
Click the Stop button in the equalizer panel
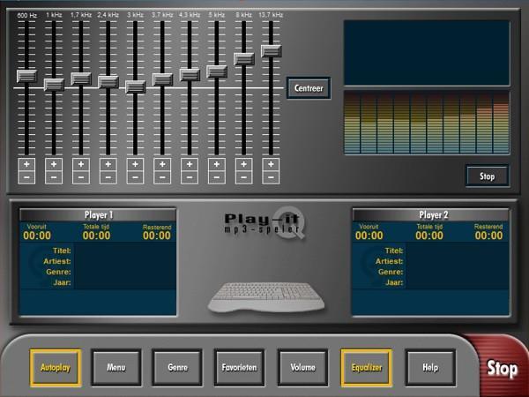pos(488,176)
